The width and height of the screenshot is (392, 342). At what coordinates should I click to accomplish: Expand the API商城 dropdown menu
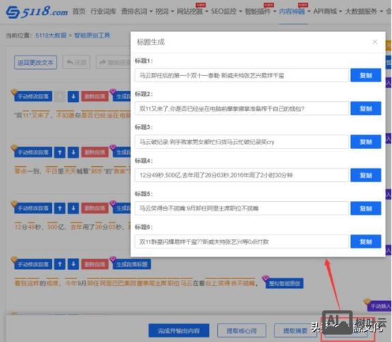(328, 11)
